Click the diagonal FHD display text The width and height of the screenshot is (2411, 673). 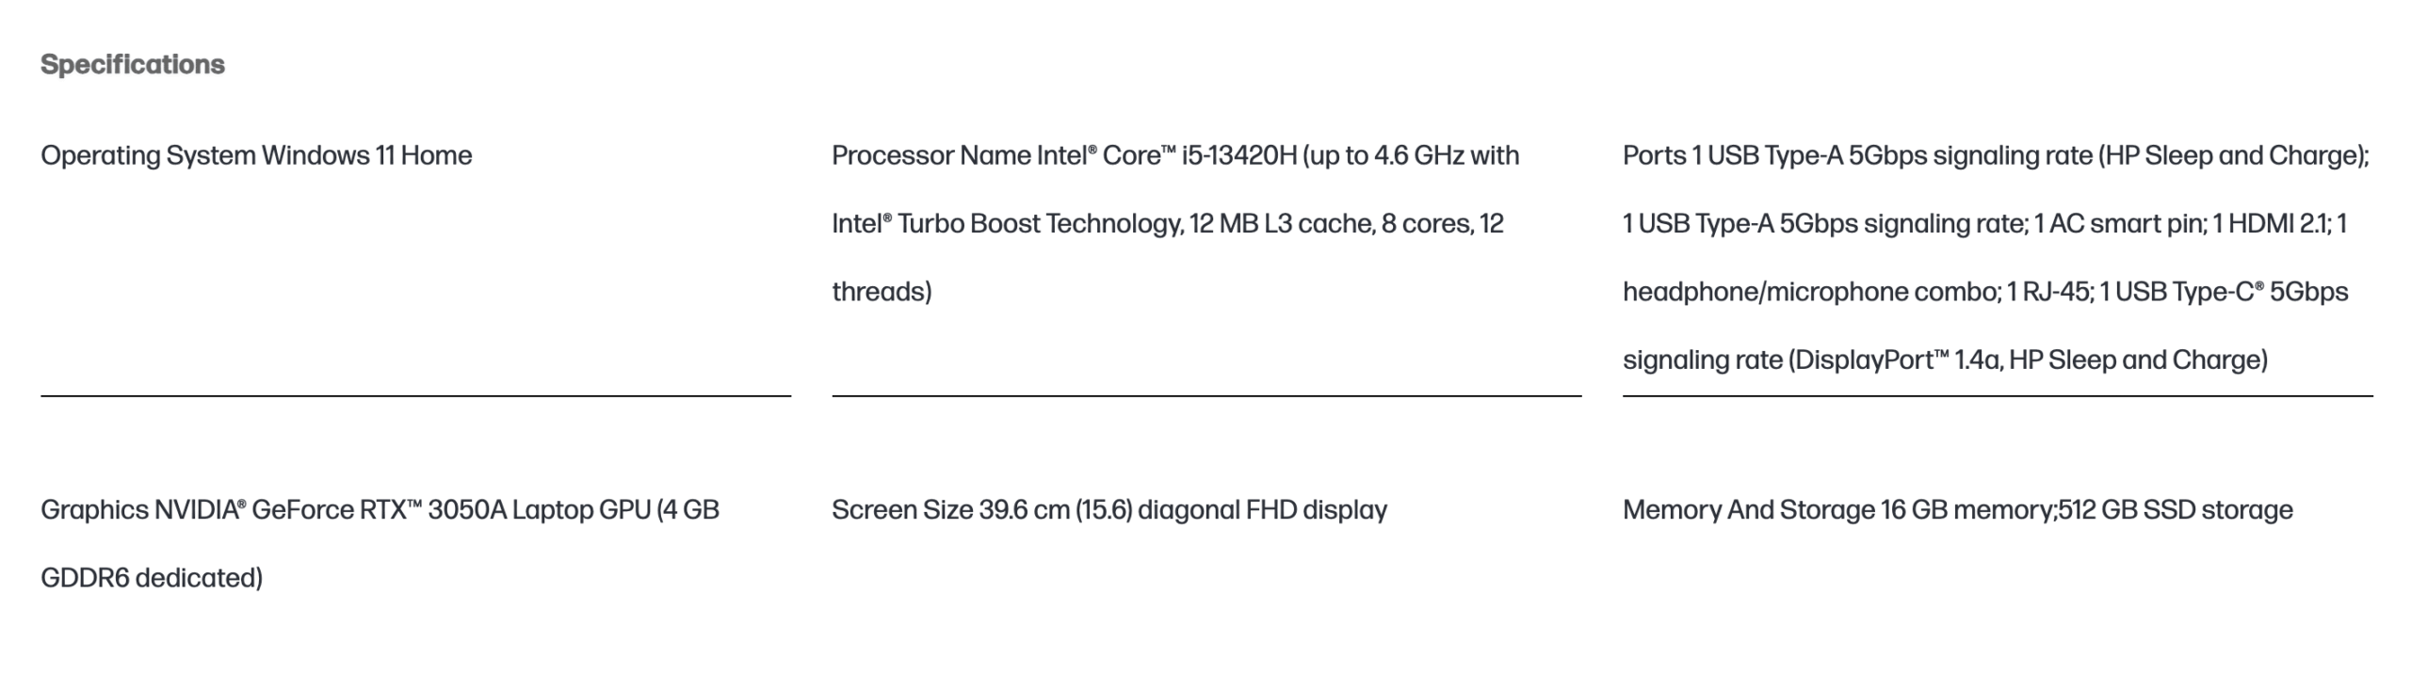(x=1262, y=510)
